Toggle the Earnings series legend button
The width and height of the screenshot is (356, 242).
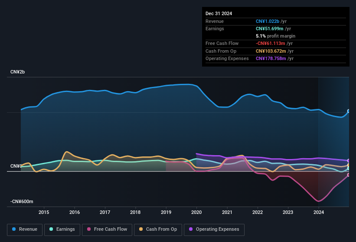(x=62, y=229)
